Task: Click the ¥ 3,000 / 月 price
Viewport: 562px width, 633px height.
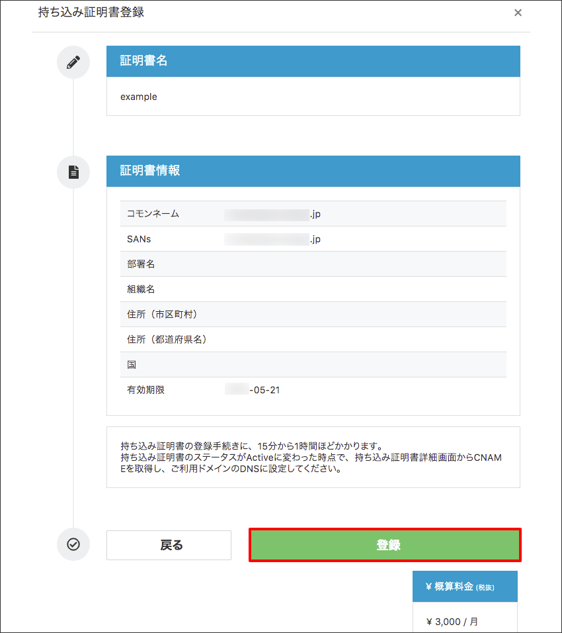Action: click(452, 622)
